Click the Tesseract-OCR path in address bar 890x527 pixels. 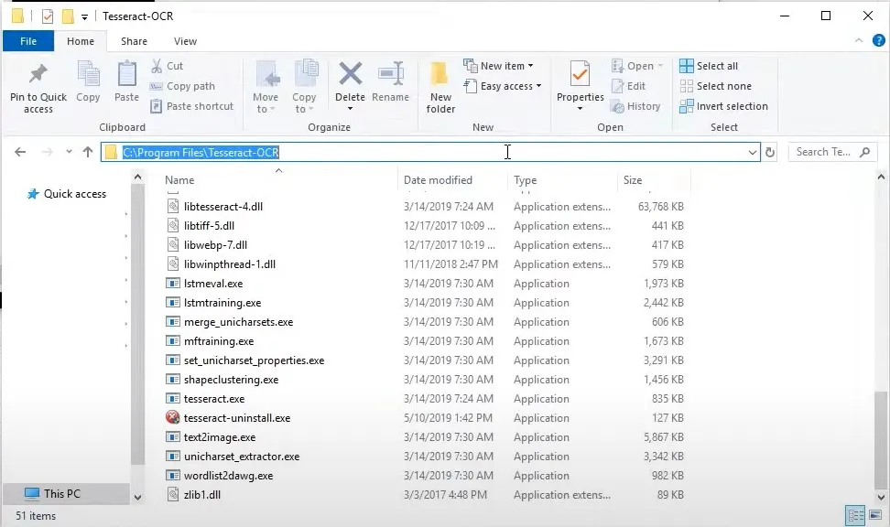click(x=201, y=152)
